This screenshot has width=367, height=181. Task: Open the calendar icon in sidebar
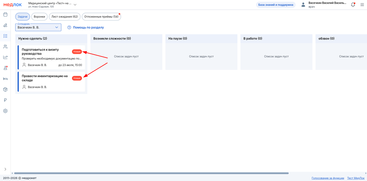(5, 15)
